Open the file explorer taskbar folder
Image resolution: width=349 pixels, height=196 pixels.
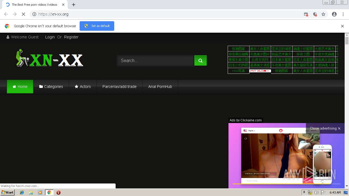click(31, 192)
